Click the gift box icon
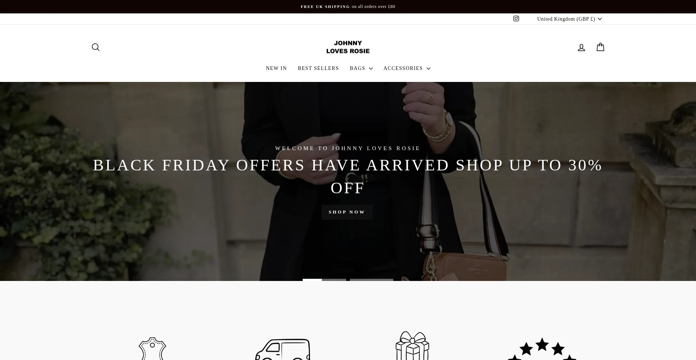 tap(412, 345)
